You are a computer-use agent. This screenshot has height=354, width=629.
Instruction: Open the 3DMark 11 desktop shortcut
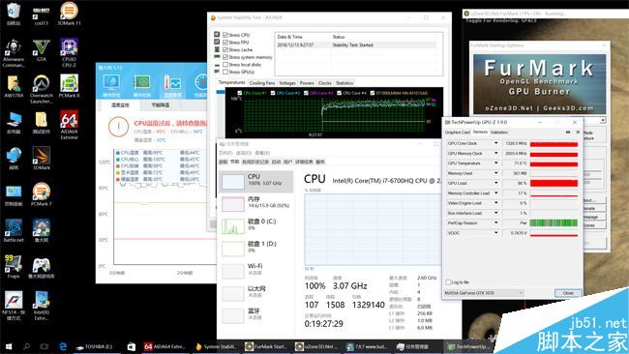(x=69, y=14)
